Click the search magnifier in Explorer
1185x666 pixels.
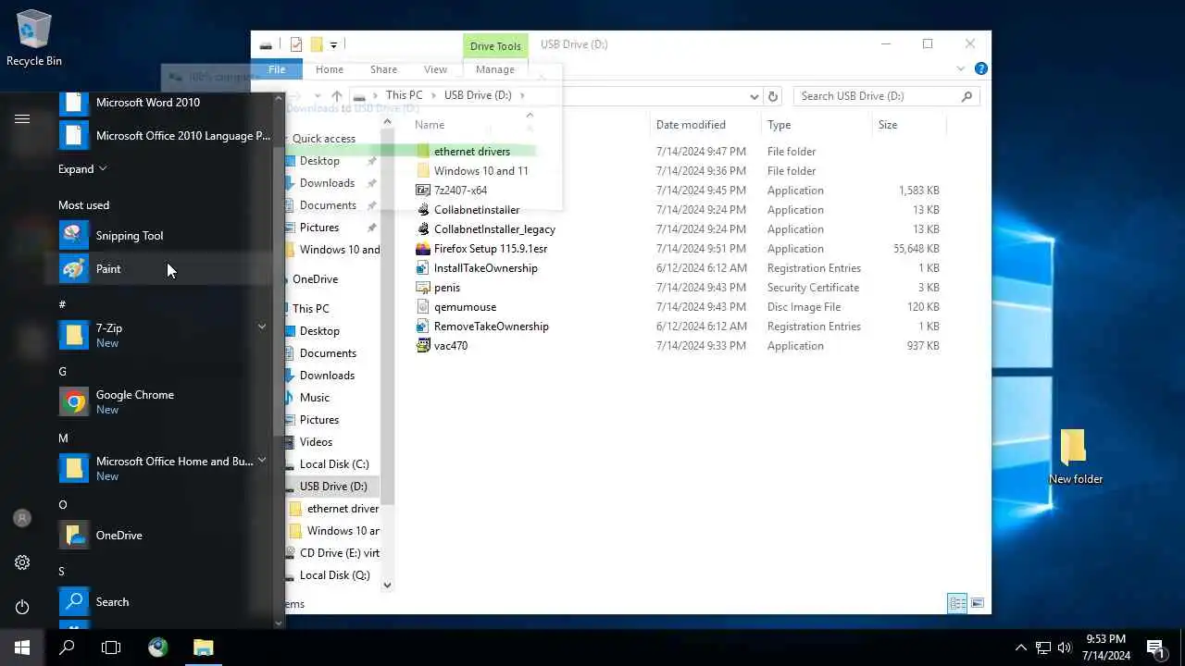point(967,96)
